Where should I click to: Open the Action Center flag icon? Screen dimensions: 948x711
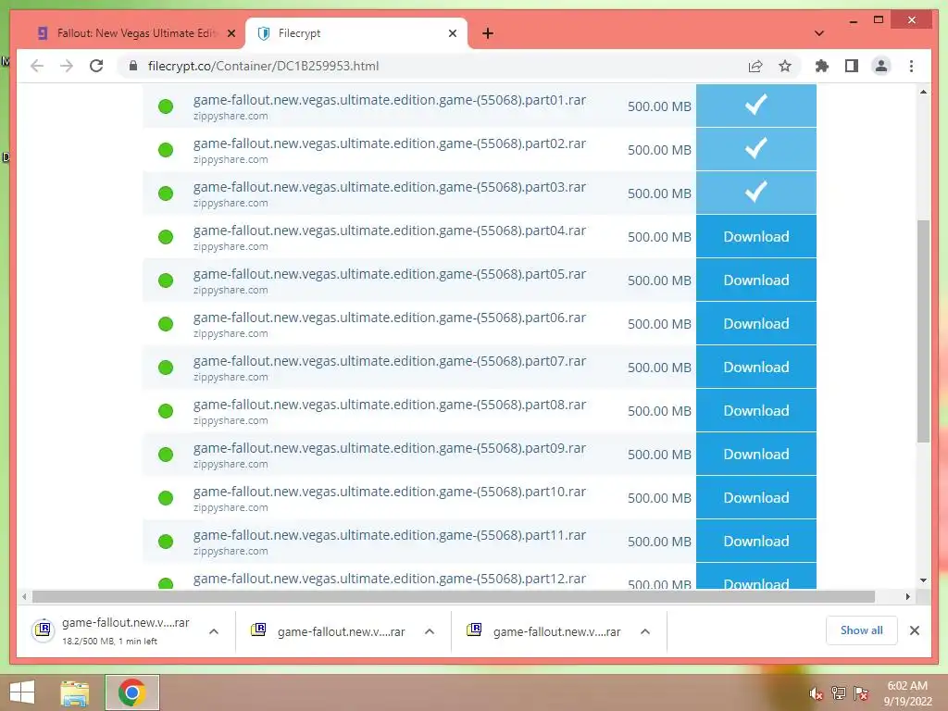click(861, 693)
